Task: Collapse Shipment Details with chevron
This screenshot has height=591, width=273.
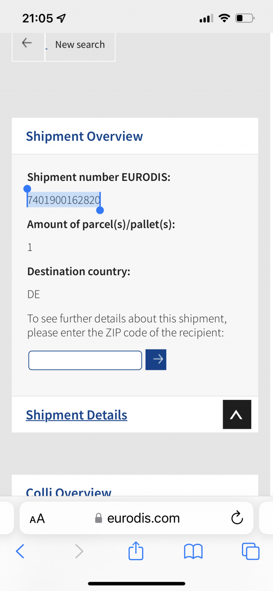Action: (x=237, y=414)
